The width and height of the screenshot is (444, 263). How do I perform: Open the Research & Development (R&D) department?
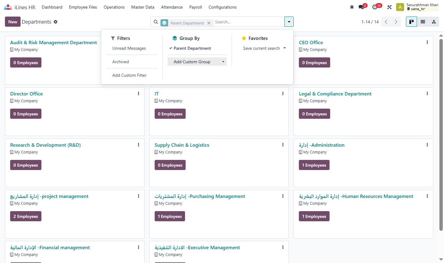45,145
